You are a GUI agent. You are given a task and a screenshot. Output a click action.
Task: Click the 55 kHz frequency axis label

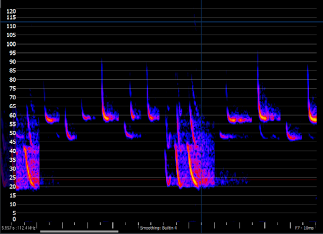pyautogui.click(x=13, y=124)
